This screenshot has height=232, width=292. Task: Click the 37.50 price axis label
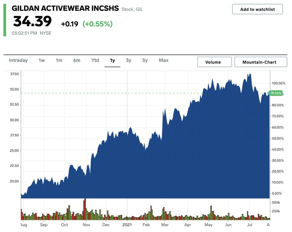[14, 74]
